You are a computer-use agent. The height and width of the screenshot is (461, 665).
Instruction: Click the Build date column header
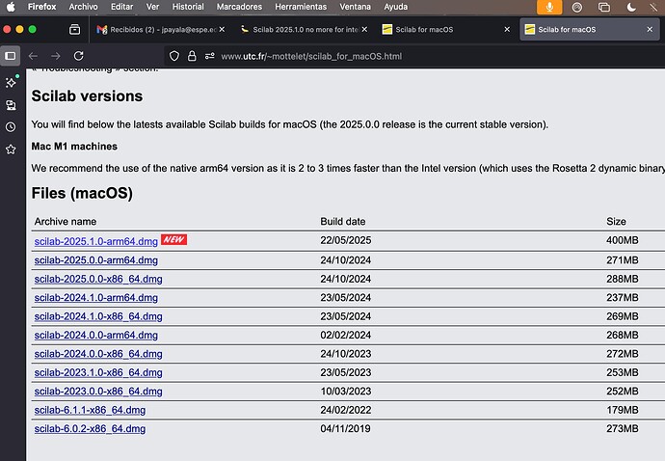point(343,222)
